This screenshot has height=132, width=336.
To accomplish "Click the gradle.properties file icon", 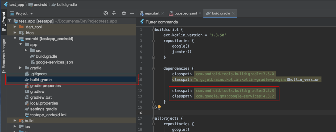I will [27, 86].
